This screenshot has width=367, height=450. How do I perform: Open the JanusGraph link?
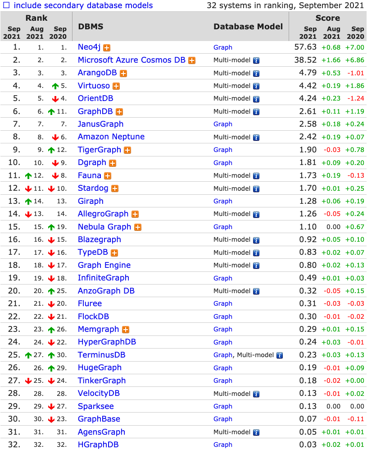click(x=100, y=124)
